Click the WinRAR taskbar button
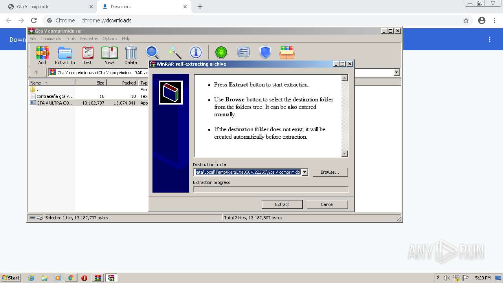 coord(98,278)
